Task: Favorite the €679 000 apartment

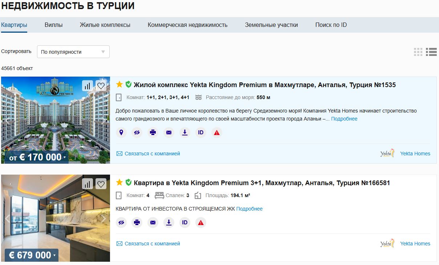Action: pos(101,184)
